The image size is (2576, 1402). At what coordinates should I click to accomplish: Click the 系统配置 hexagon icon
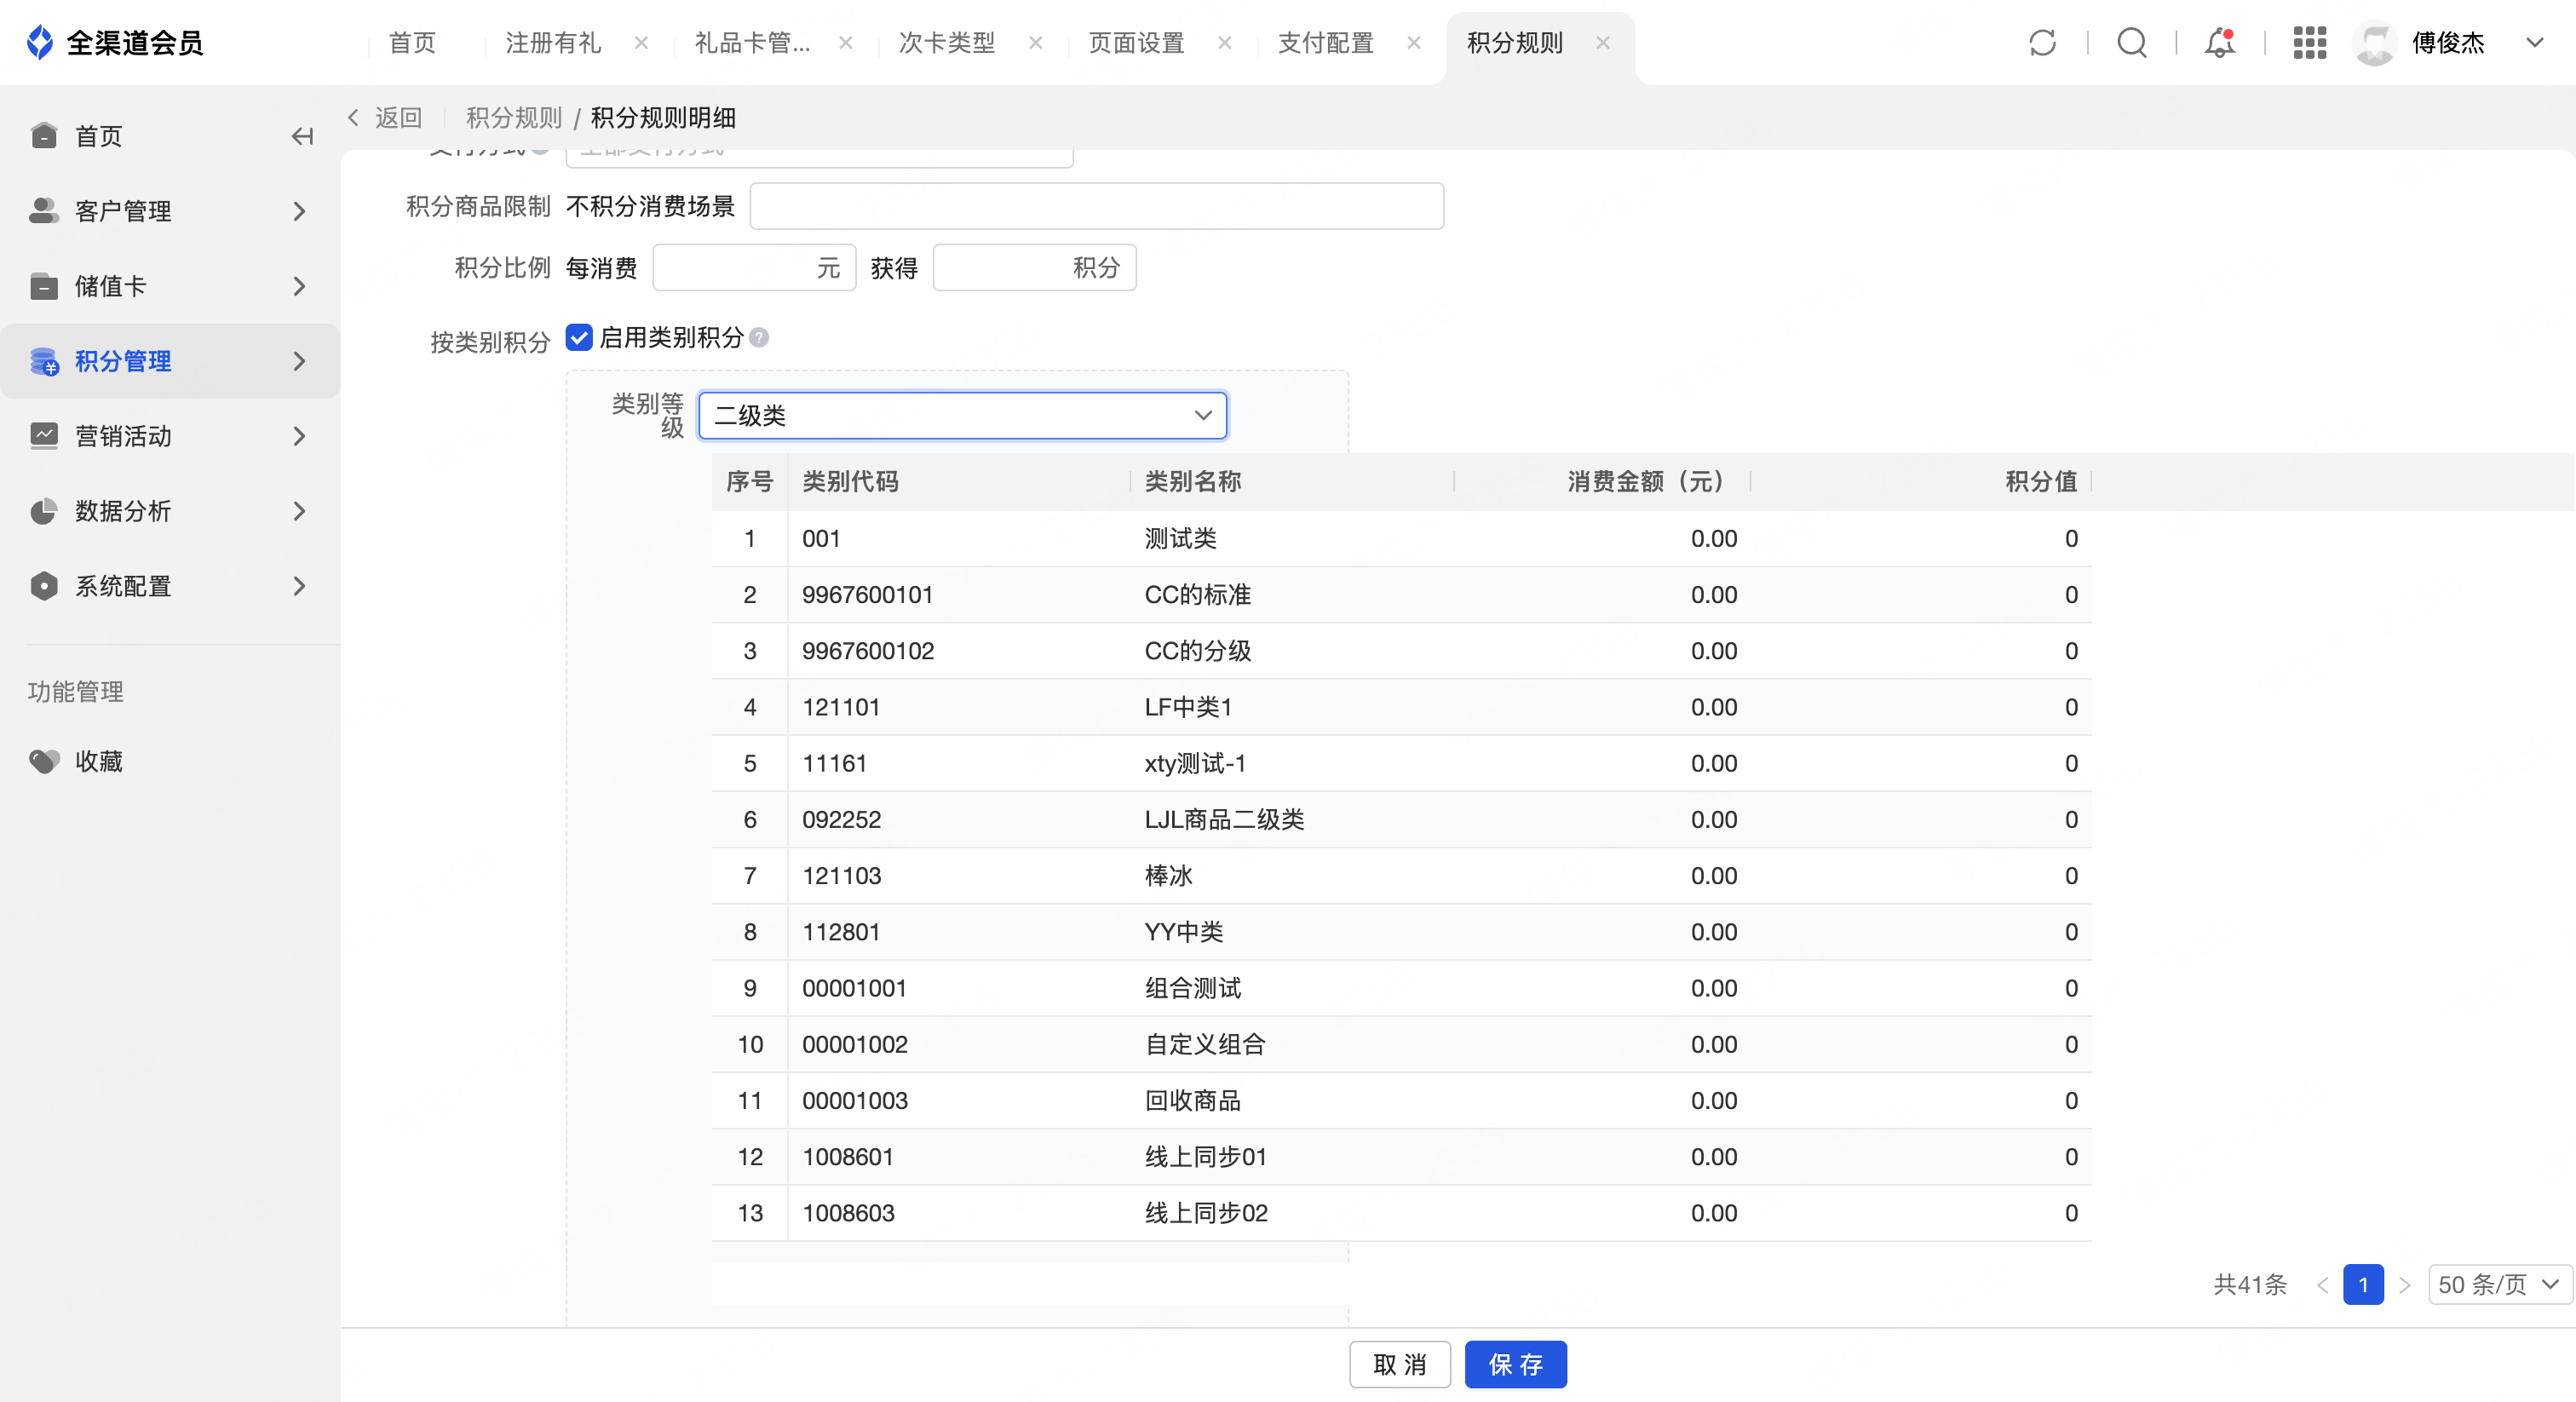tap(44, 586)
